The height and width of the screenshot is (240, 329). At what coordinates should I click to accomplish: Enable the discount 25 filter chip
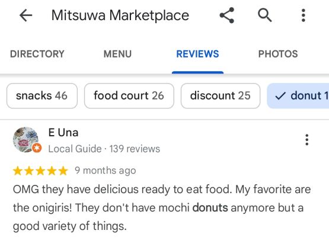pos(221,96)
